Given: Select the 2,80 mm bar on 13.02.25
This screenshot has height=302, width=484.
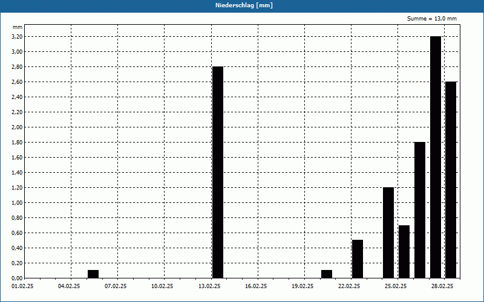Looking at the screenshot, I should pos(218,172).
